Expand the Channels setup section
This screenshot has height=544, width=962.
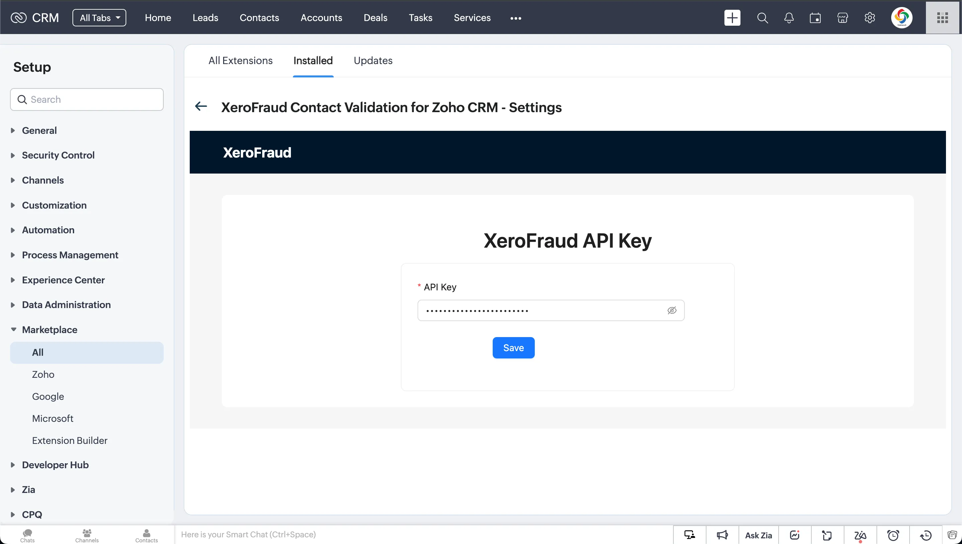(43, 180)
